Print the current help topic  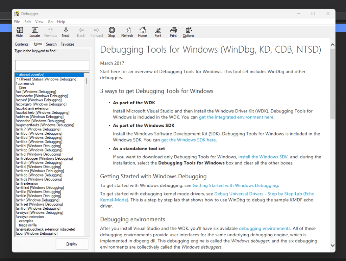tap(173, 32)
